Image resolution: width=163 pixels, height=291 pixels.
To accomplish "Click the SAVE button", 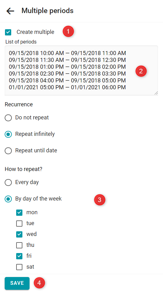I will 17,283.
